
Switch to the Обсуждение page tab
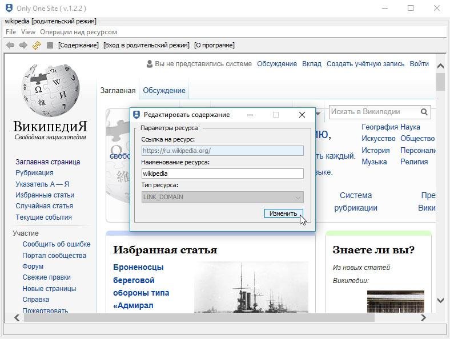[164, 91]
